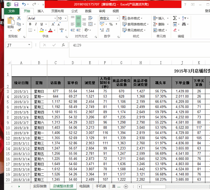The height and width of the screenshot is (190, 210).
Task: Click the AutoSum sigma icon
Action: pyautogui.click(x=175, y=18)
